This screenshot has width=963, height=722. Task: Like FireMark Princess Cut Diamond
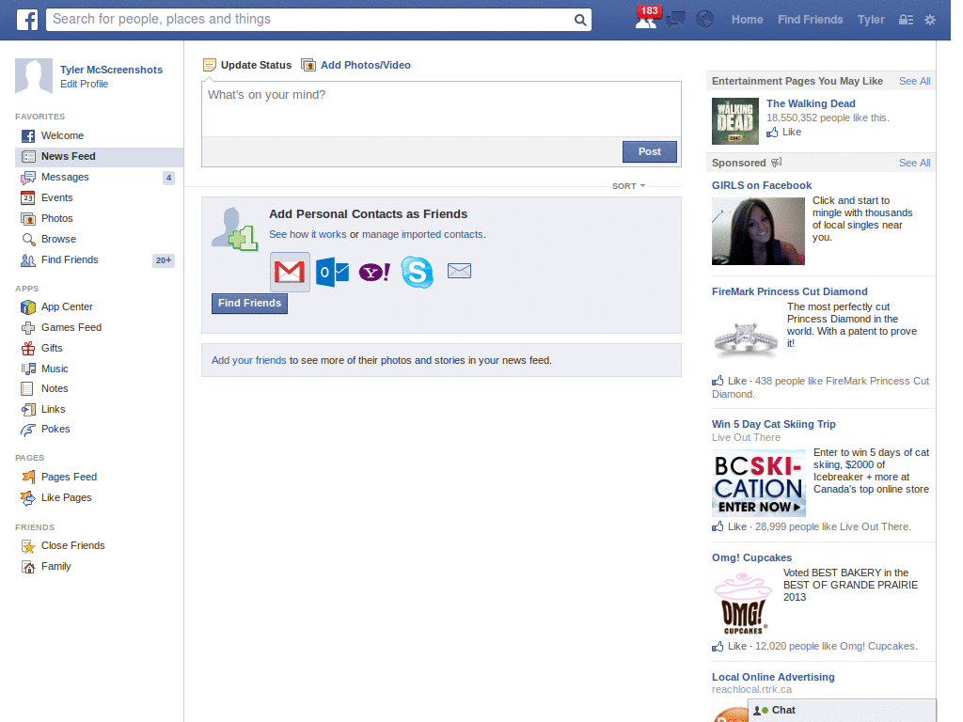pos(730,382)
